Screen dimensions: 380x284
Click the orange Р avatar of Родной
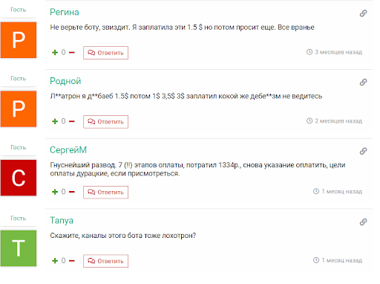(19, 109)
